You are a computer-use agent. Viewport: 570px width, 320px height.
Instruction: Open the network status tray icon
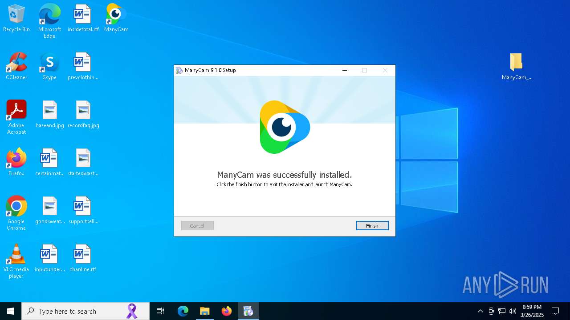point(502,311)
